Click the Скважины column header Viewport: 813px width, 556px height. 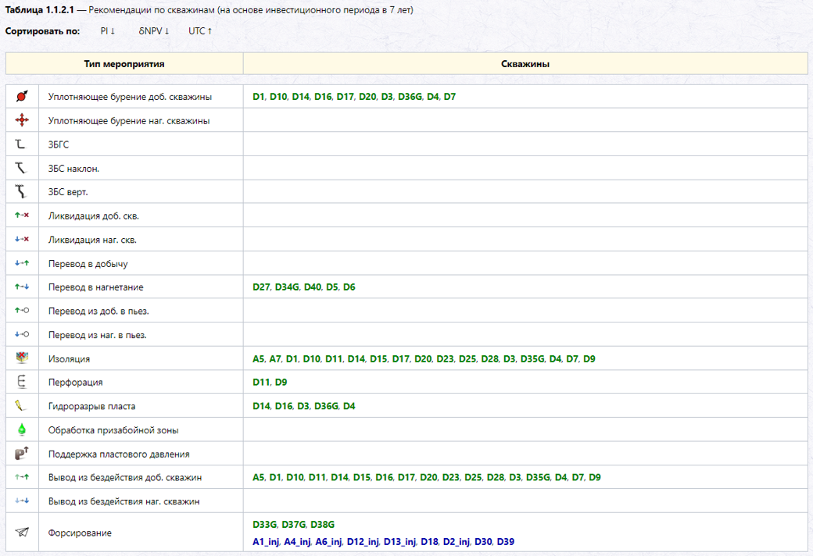525,64
